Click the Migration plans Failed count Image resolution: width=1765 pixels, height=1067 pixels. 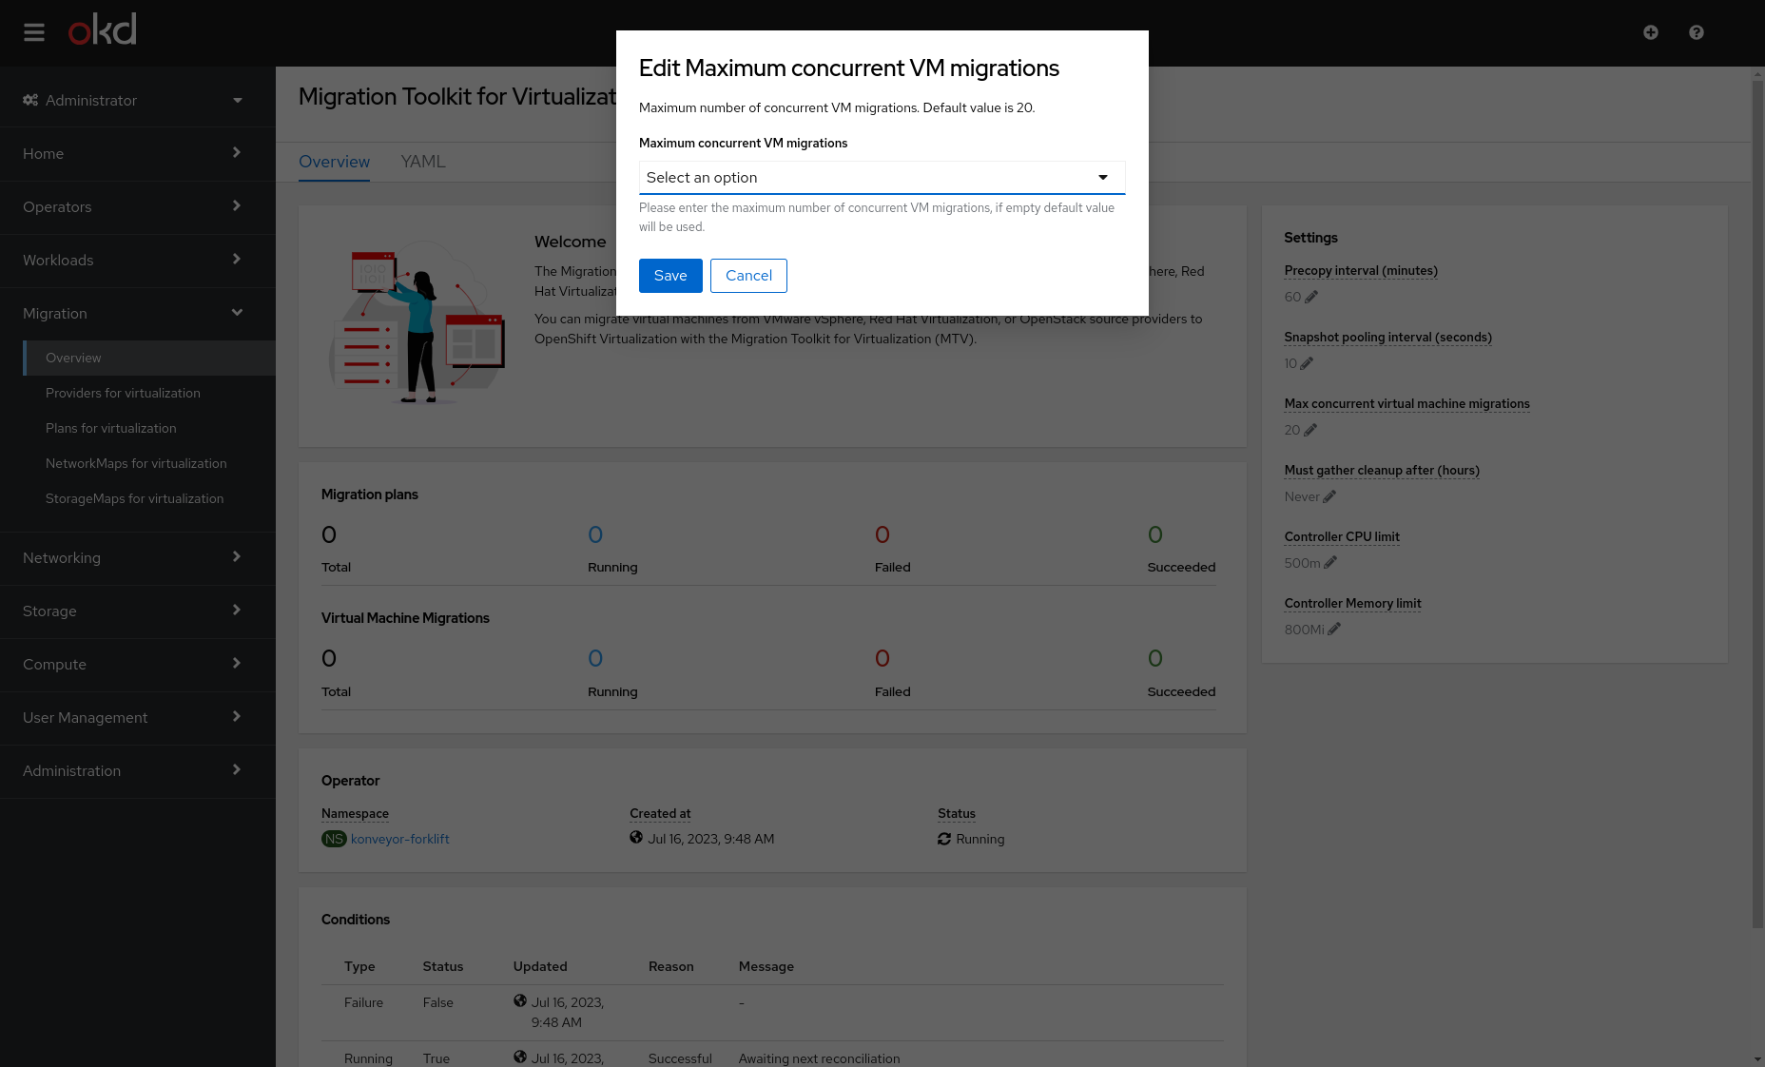click(882, 534)
